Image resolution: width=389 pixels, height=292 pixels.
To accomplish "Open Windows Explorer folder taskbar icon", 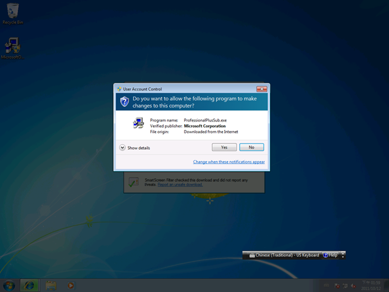I will (51, 286).
